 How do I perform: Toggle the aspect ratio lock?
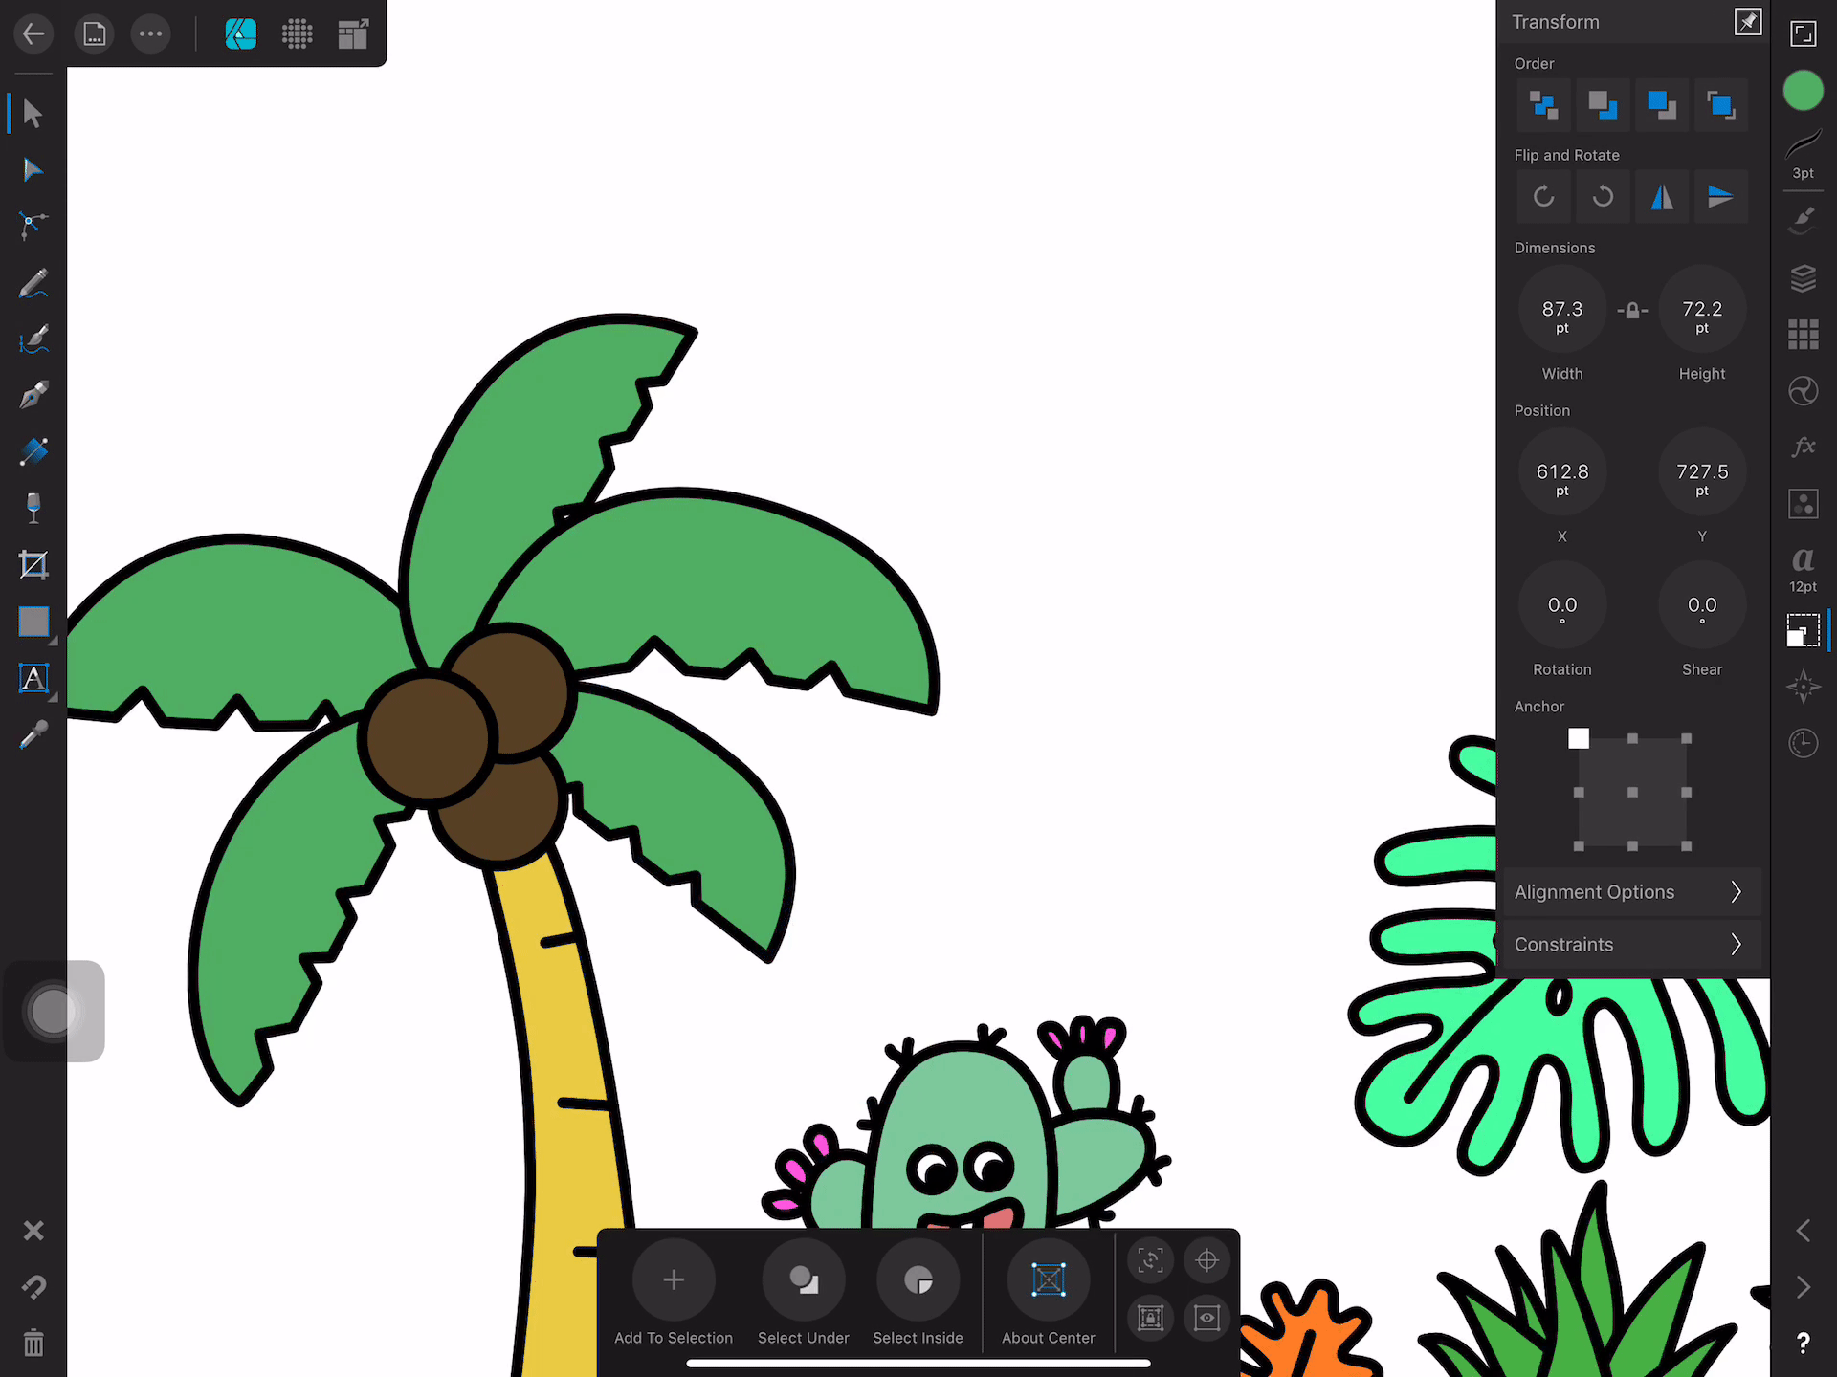(x=1632, y=311)
